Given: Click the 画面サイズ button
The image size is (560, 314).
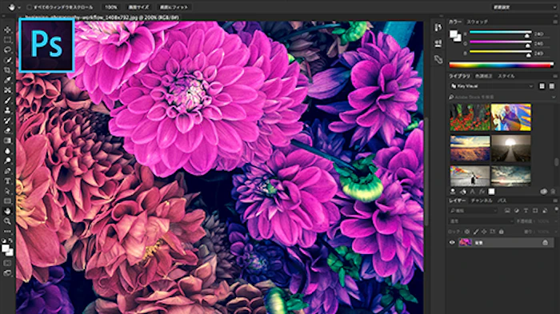Looking at the screenshot, I should pyautogui.click(x=139, y=7).
